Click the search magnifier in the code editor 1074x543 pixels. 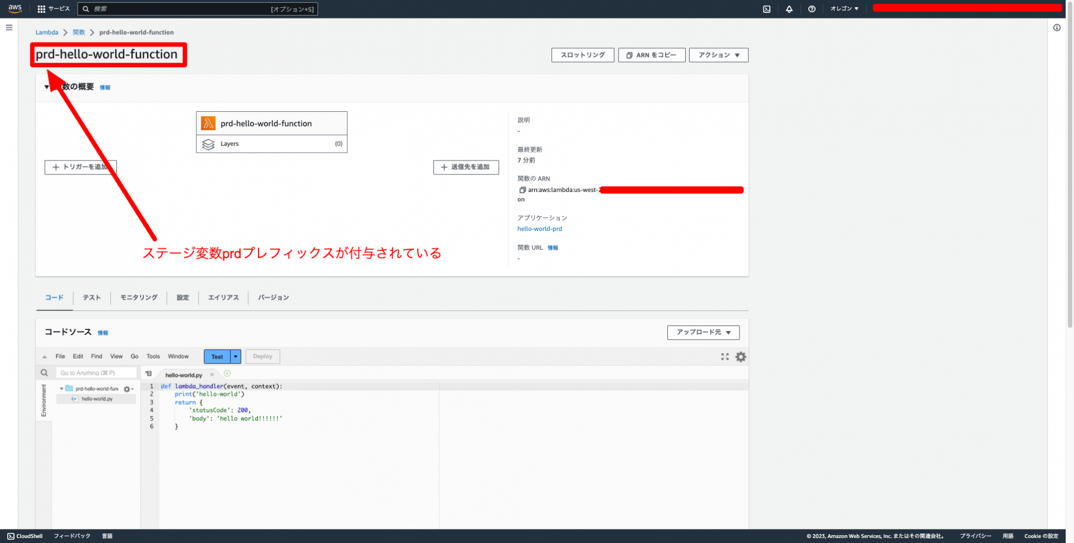tap(44, 372)
